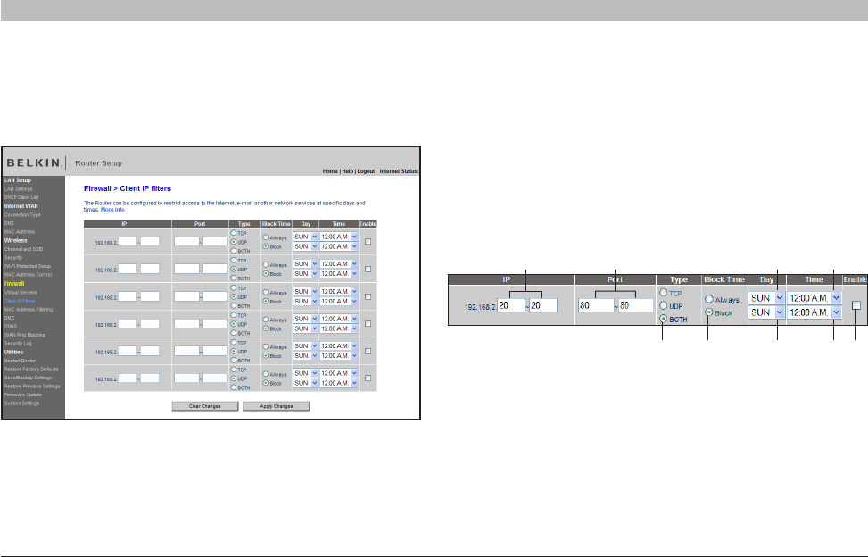Viewport: 868px width, 557px height.
Task: Click Internet Status text in header
Action: click(399, 171)
